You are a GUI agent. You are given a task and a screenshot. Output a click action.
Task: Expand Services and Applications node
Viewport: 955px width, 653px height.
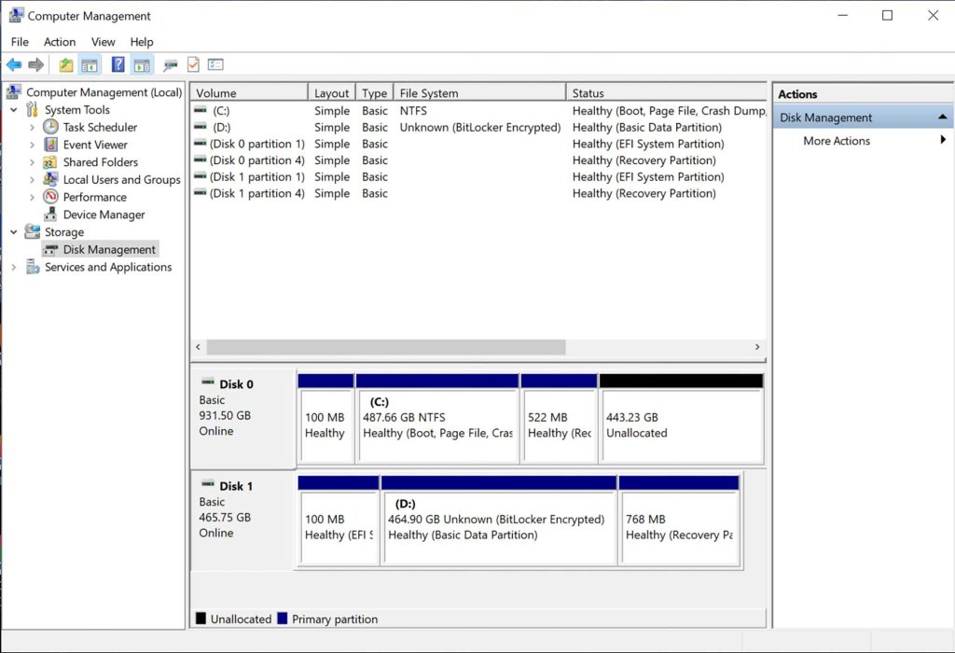[x=14, y=268]
